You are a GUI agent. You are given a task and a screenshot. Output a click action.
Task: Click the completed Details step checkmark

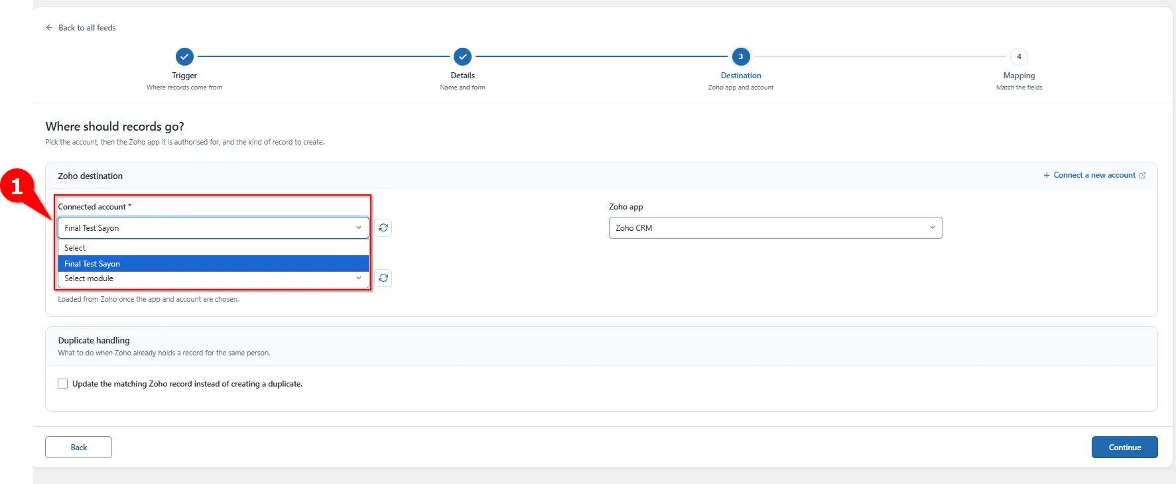462,56
